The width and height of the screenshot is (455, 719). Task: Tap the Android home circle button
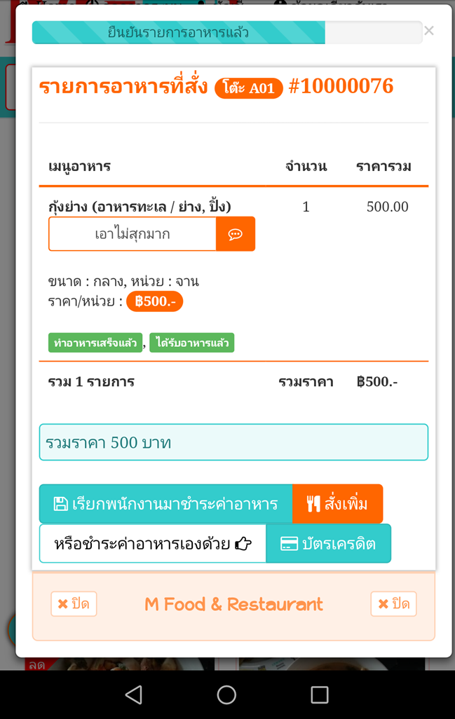coord(226,694)
